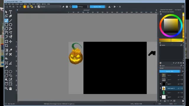
Task: Open the layer filter funnel menu
Action: tap(183, 68)
